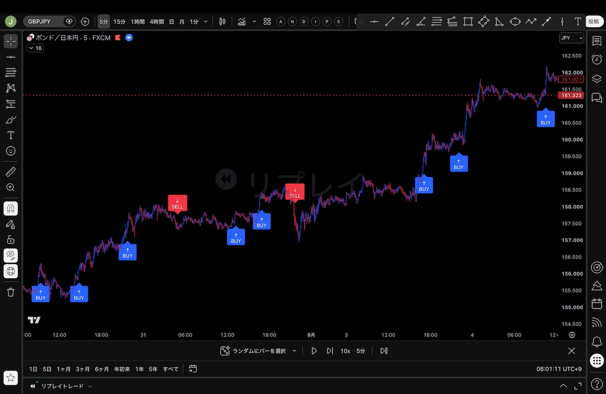
Task: Open the notifications bell
Action: click(x=597, y=342)
